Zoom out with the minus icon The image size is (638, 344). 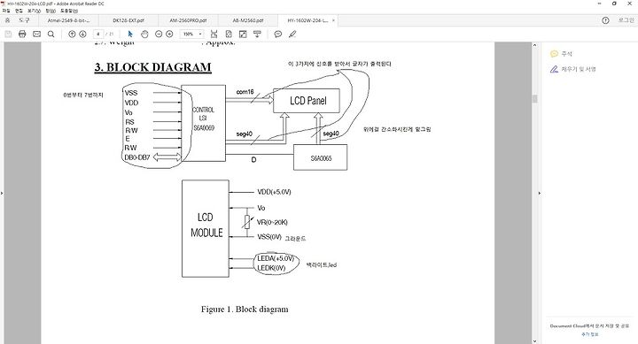[159, 34]
